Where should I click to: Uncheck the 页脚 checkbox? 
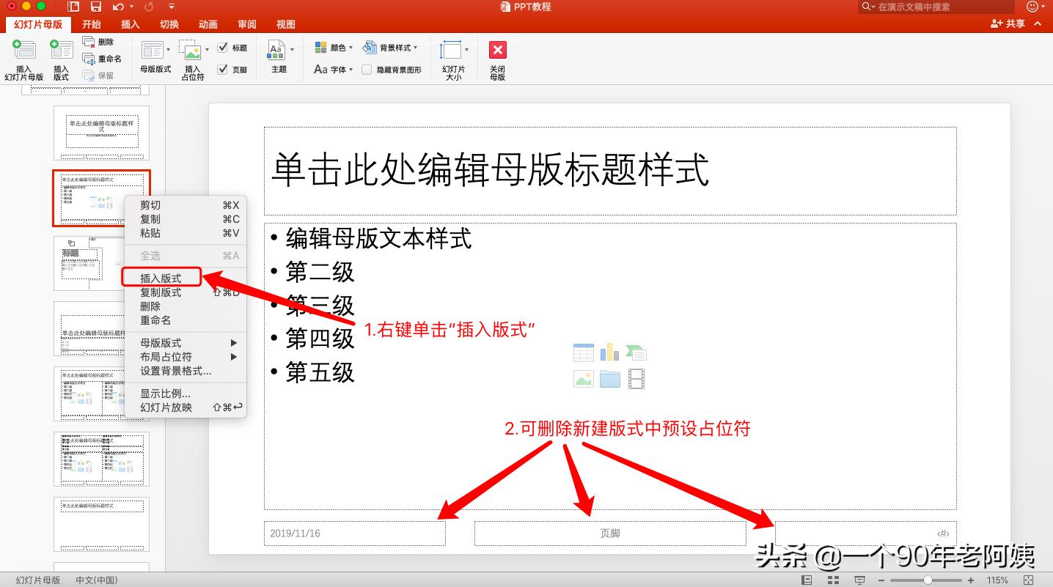pyautogui.click(x=223, y=69)
